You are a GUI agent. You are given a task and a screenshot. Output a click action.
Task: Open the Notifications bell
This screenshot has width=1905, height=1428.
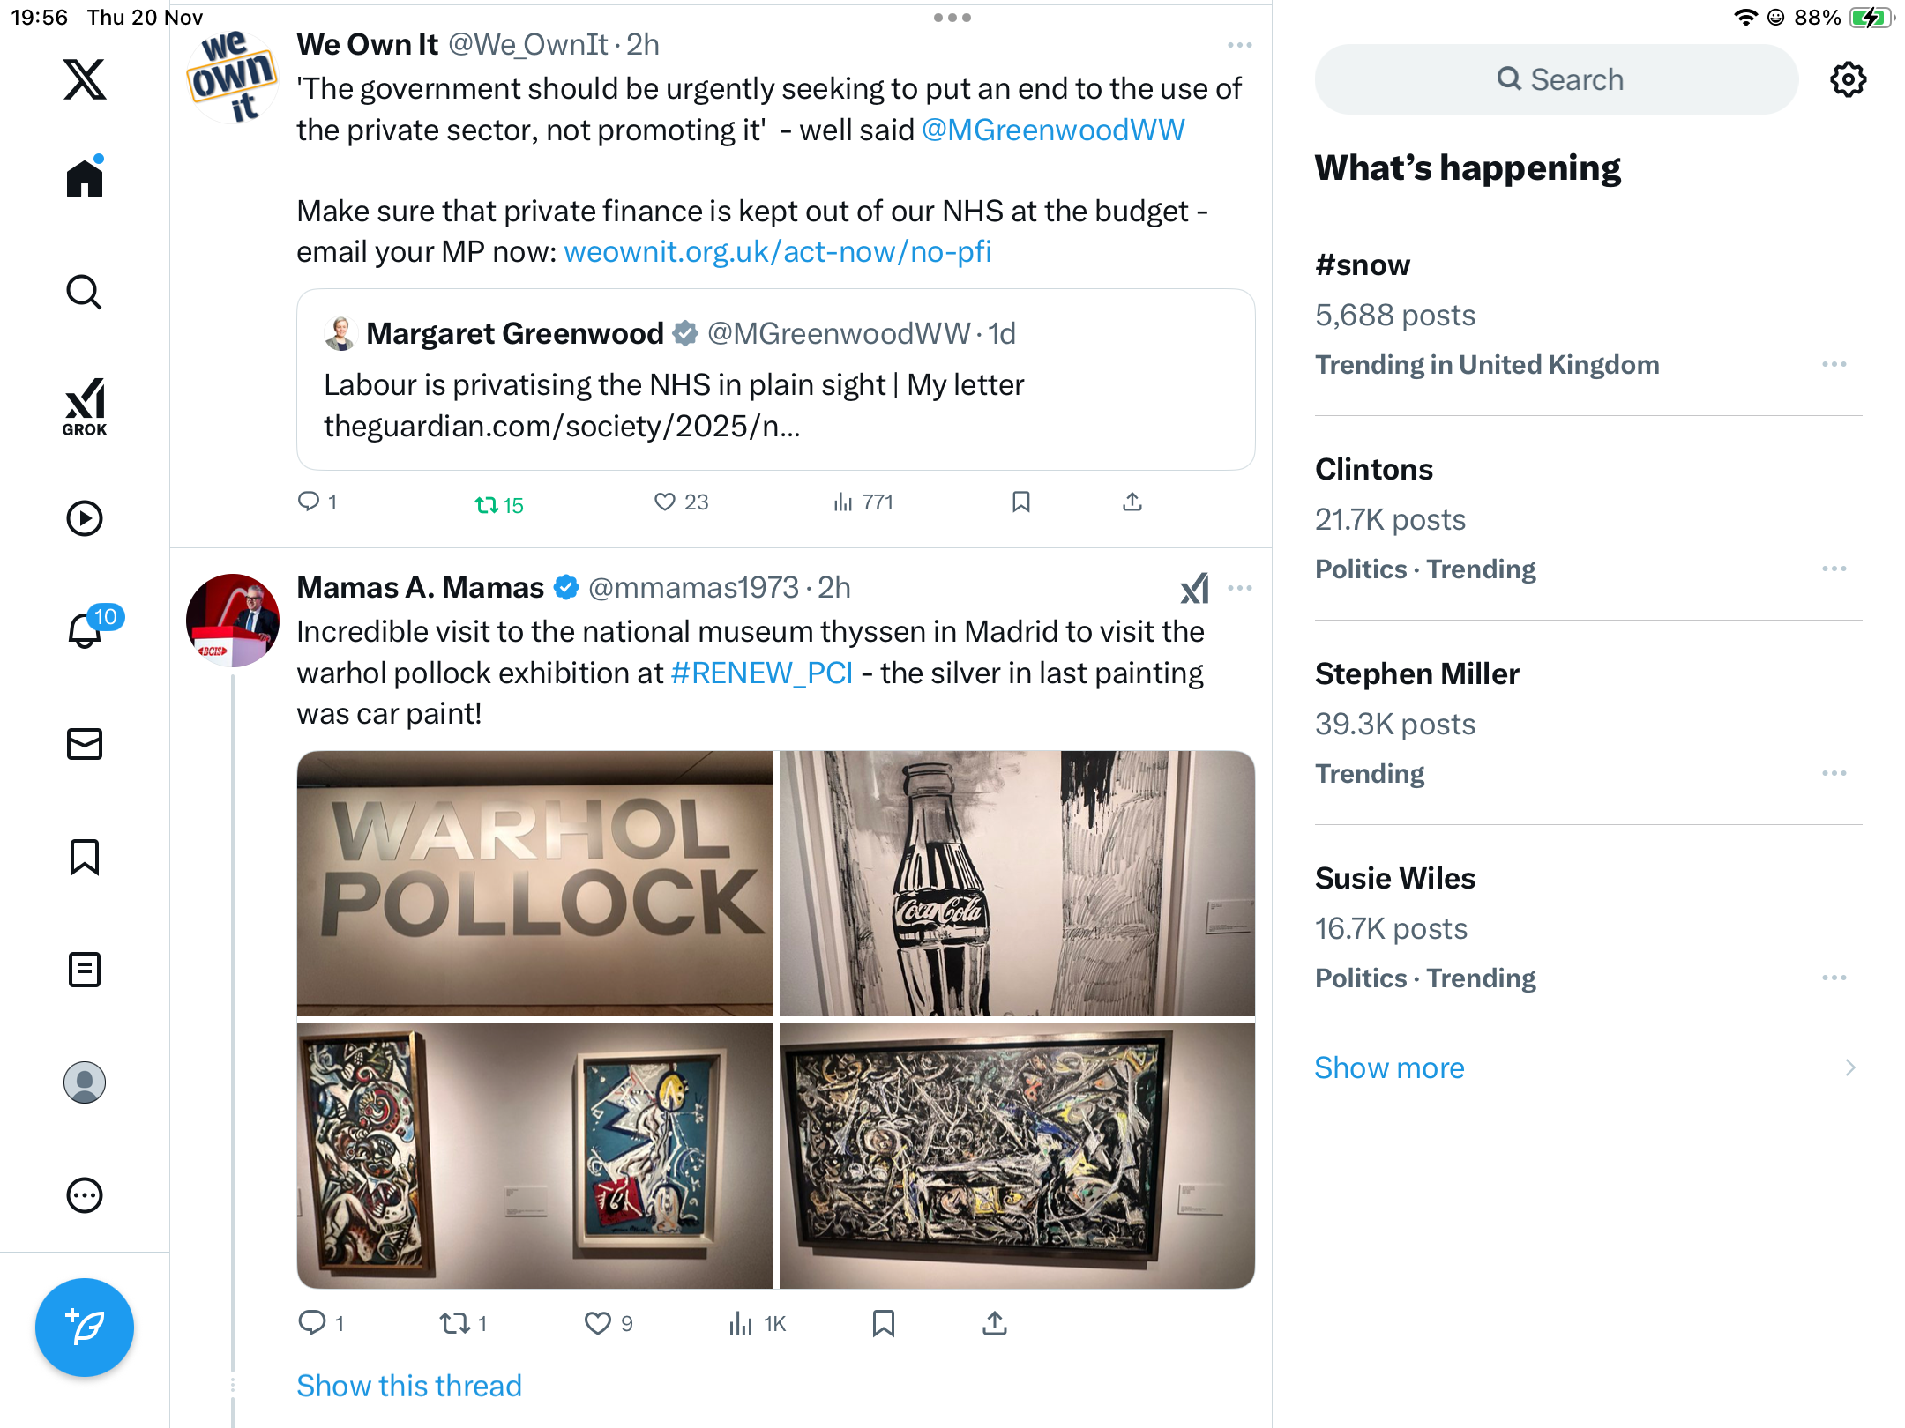[x=85, y=630]
